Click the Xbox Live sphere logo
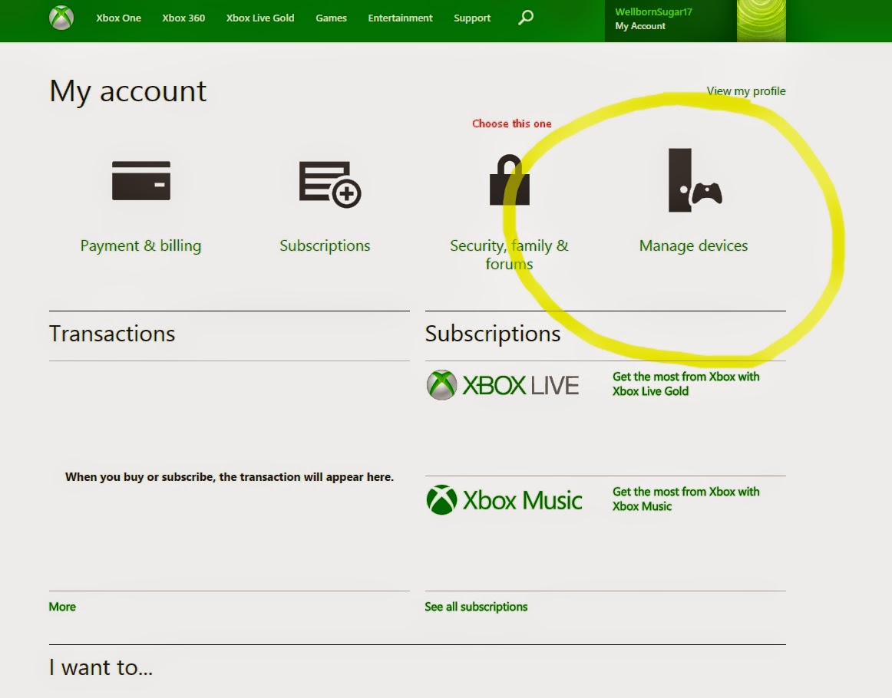Viewport: 892px width, 698px height. [440, 384]
